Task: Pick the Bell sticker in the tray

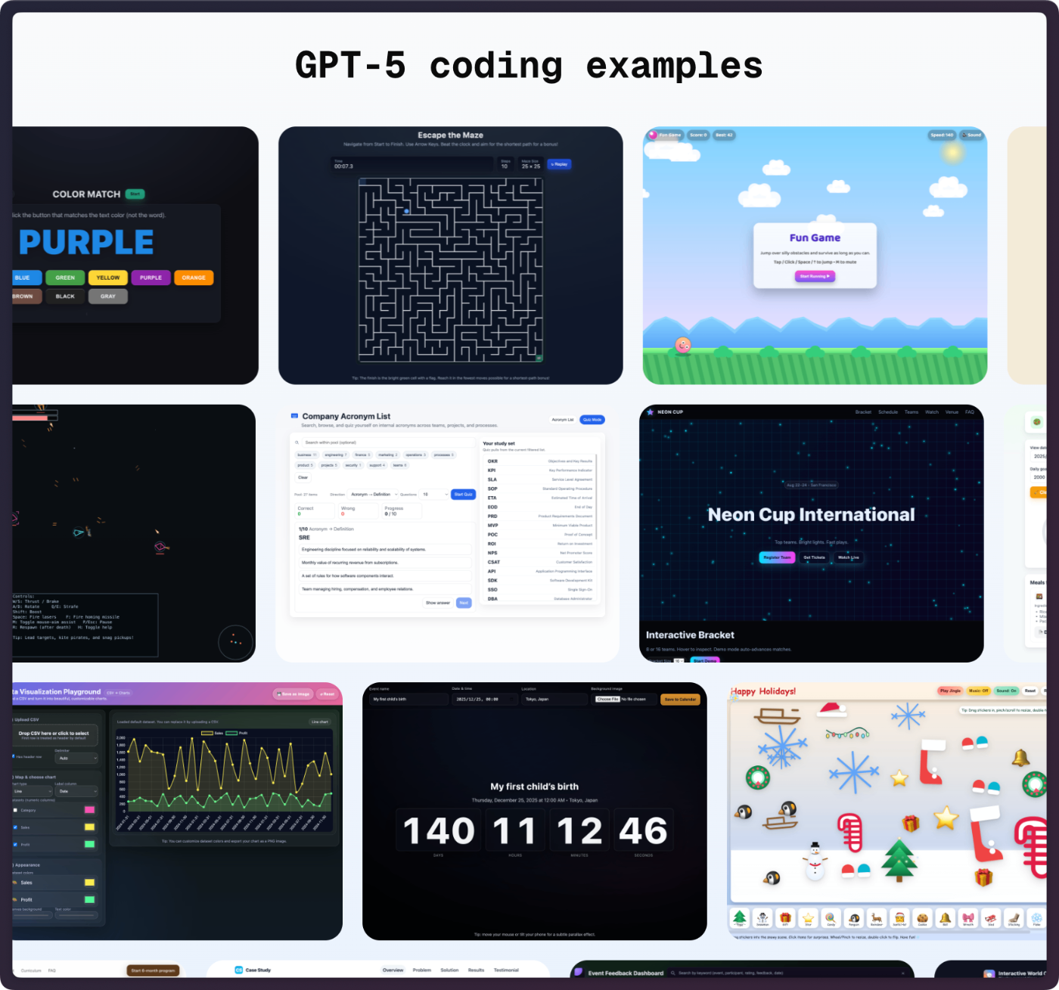Action: pos(945,918)
